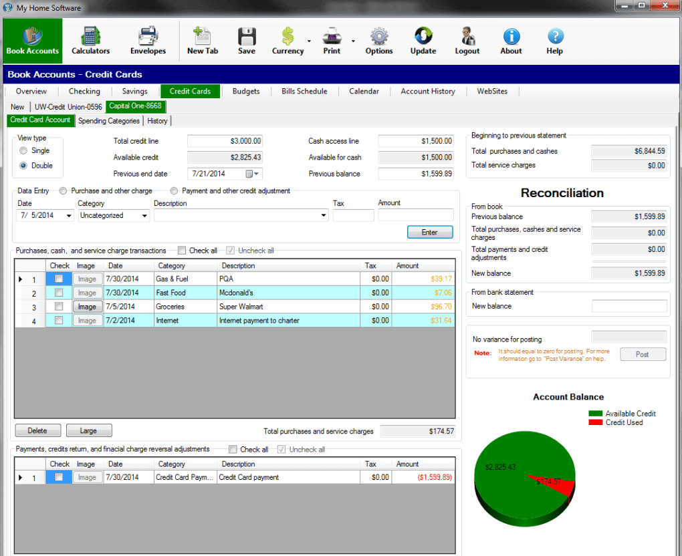Select the Single view type radio button
The height and width of the screenshot is (556, 682).
[x=24, y=151]
